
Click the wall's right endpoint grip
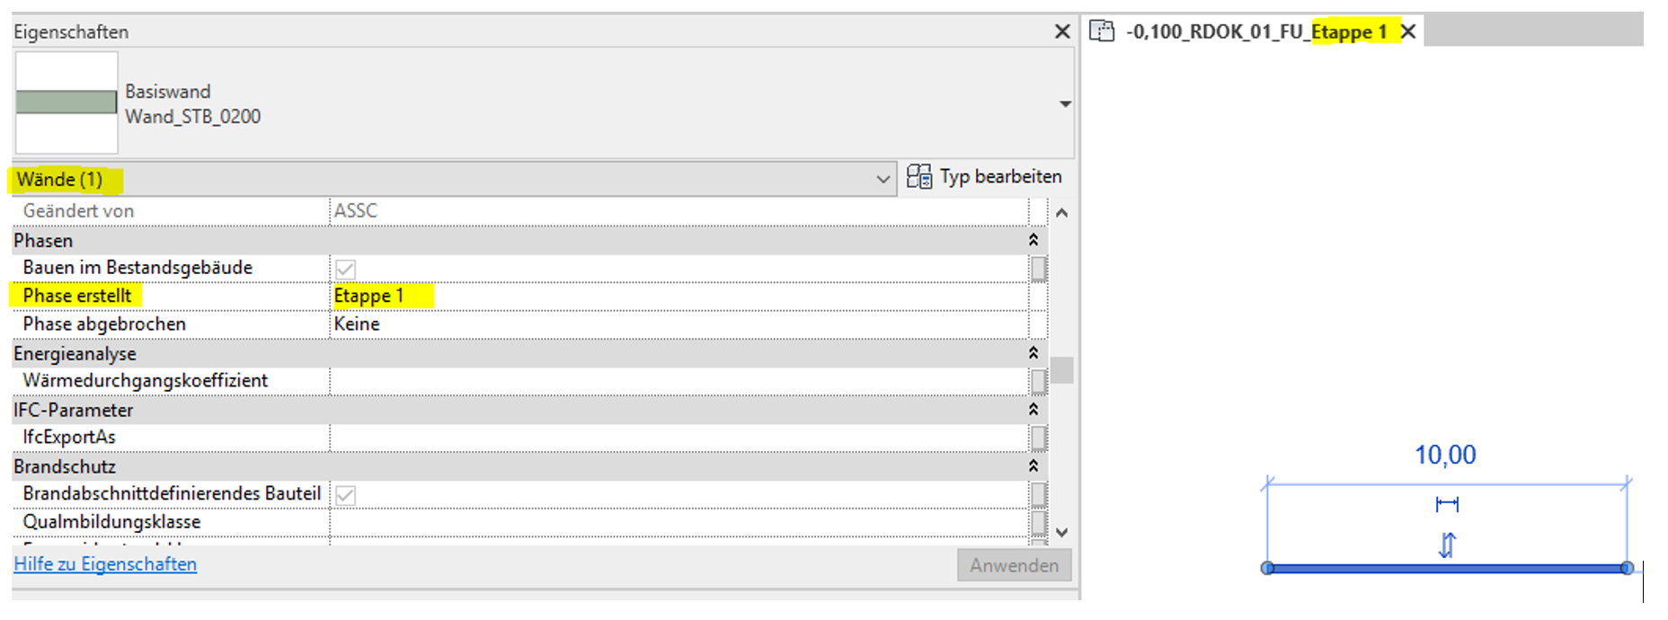coord(1627,568)
